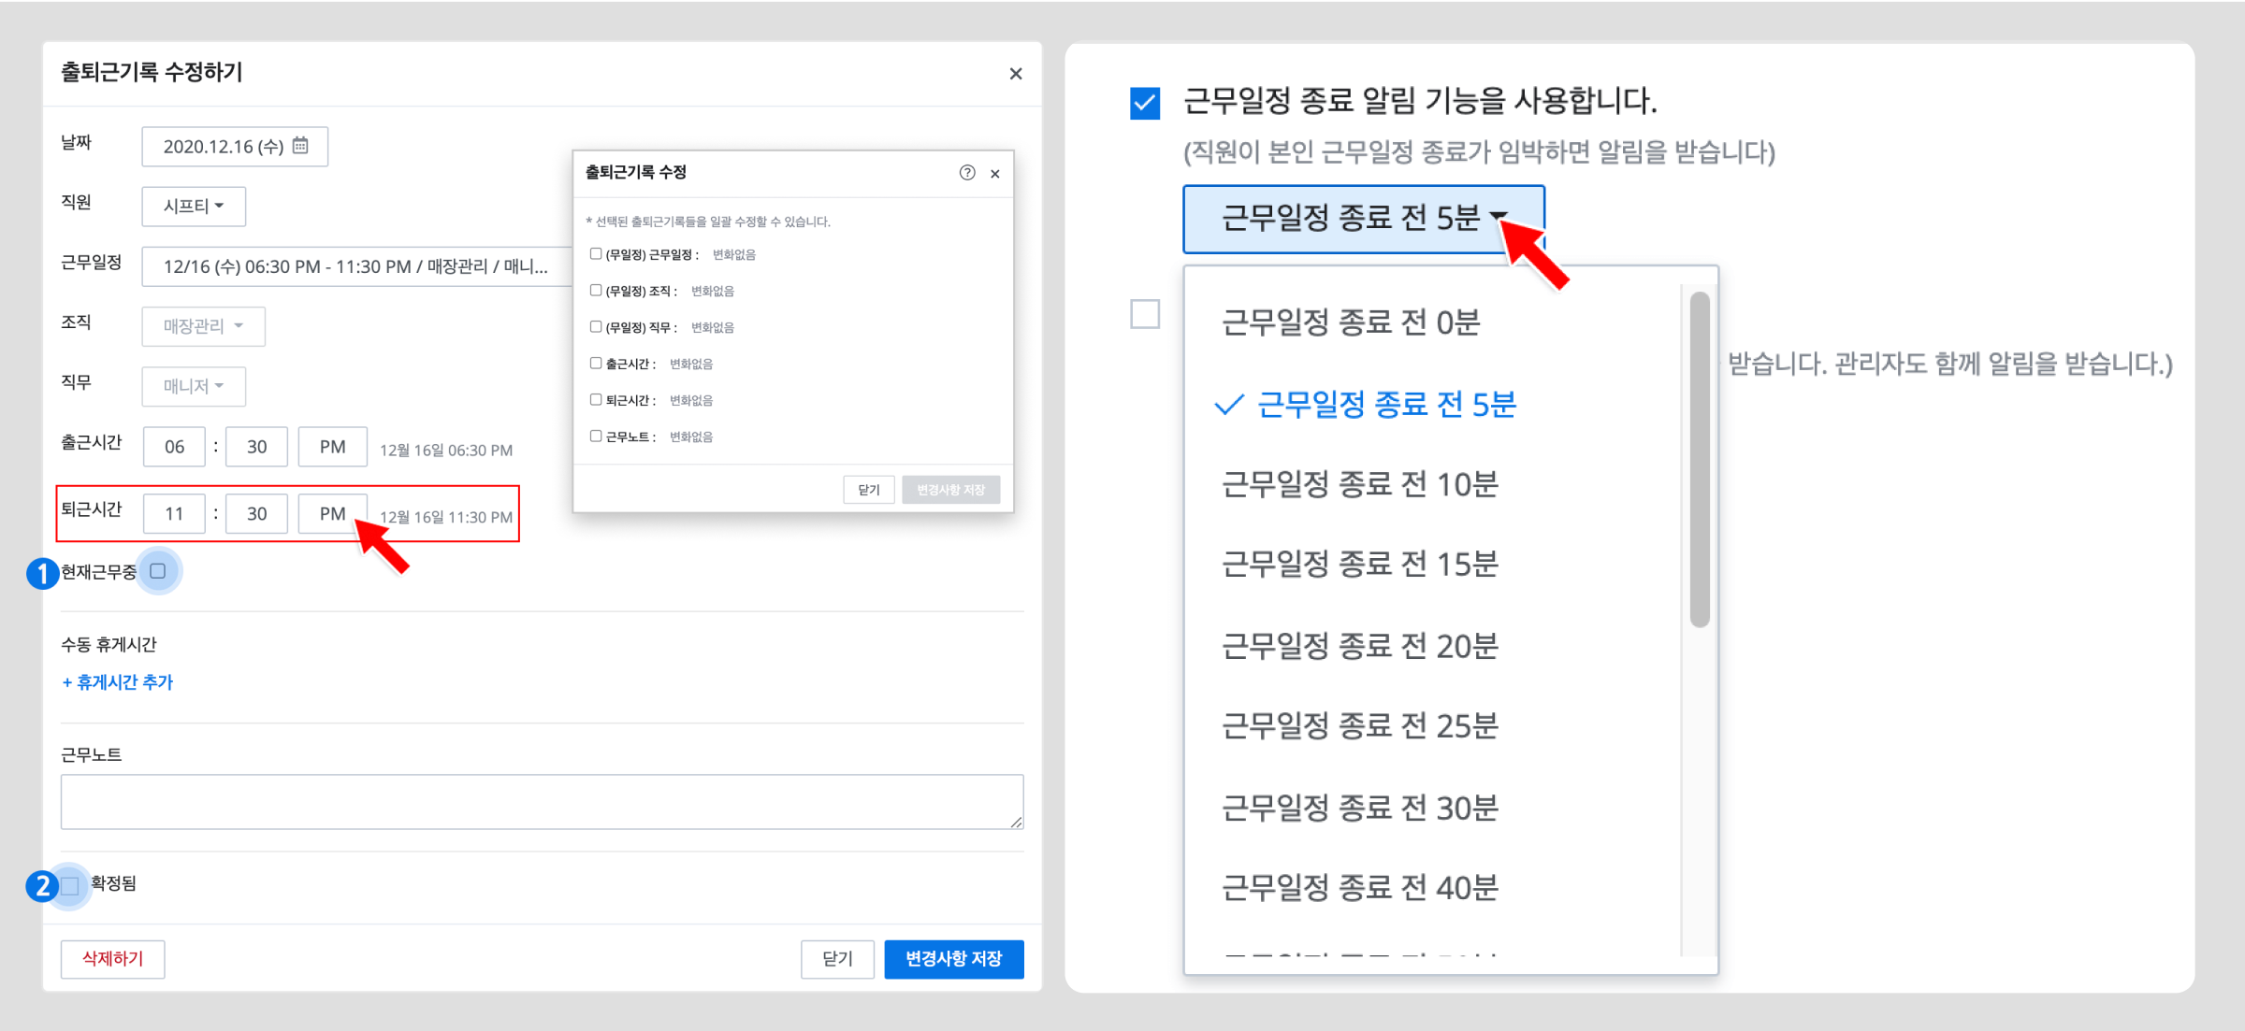Close the 출퇴근기록 수정 popup
Image resolution: width=2245 pixels, height=1031 pixels.
[x=995, y=174]
